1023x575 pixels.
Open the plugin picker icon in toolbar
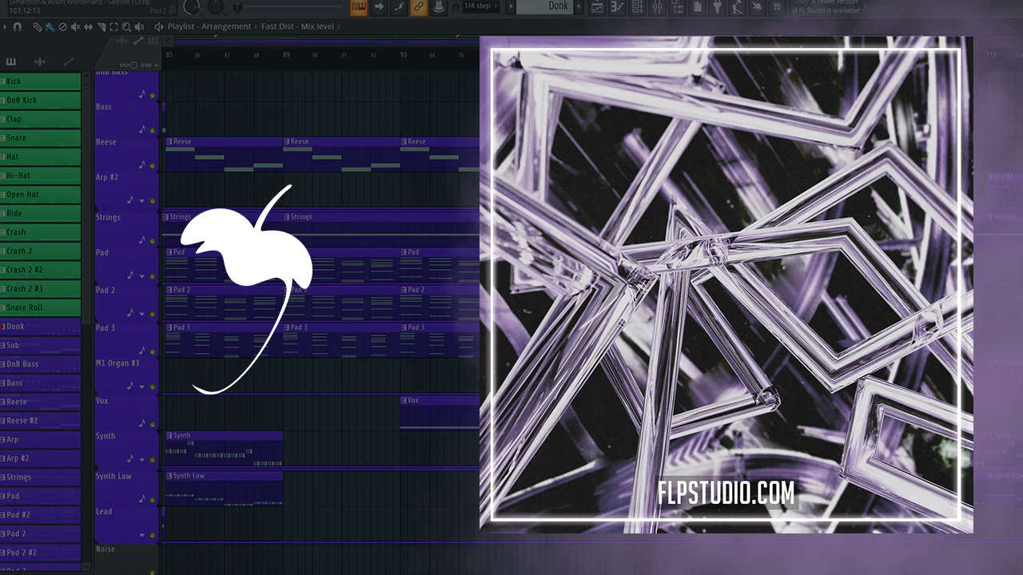(717, 7)
